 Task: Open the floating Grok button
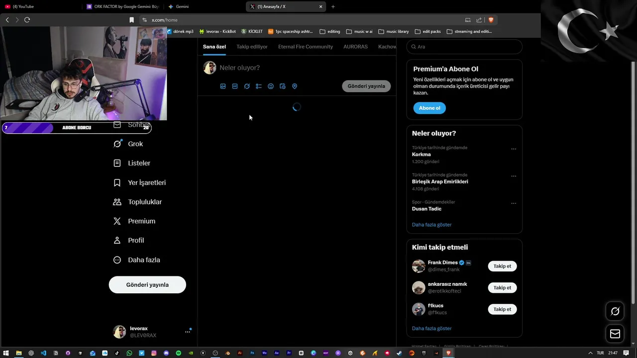click(x=615, y=311)
